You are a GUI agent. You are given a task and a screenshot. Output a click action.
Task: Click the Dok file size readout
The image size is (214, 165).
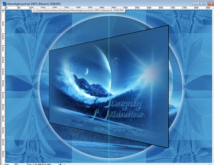39,164
